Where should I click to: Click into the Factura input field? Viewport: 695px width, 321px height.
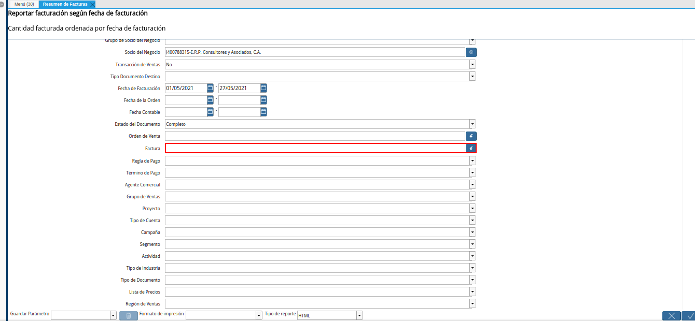315,148
